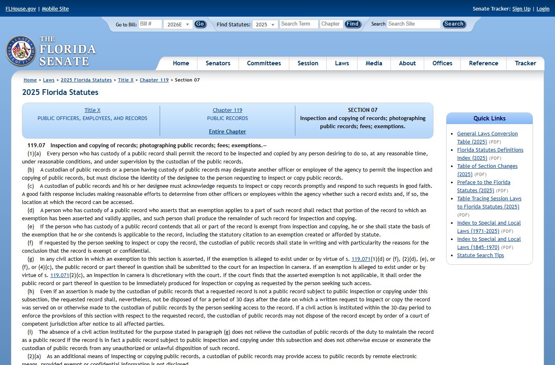Open the Senators nav tab
555x365 pixels.
218,63
